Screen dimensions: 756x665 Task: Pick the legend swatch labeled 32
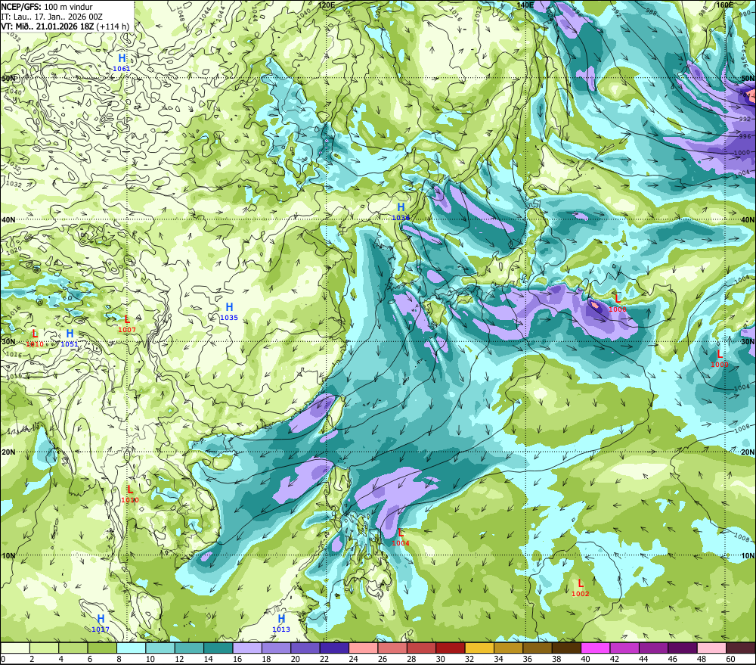[x=480, y=648]
